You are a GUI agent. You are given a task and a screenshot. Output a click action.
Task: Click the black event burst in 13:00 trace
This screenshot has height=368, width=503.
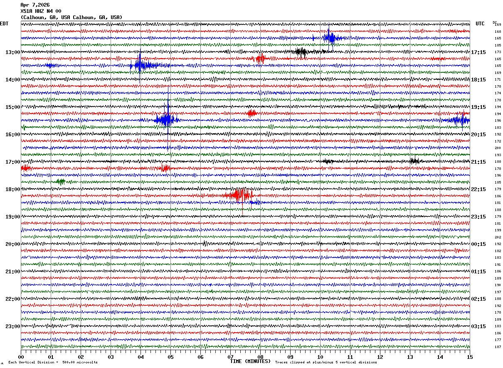click(x=301, y=52)
